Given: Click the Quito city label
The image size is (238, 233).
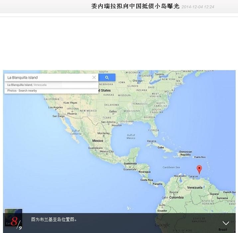Looking at the screenshot, I should tap(162, 205).
